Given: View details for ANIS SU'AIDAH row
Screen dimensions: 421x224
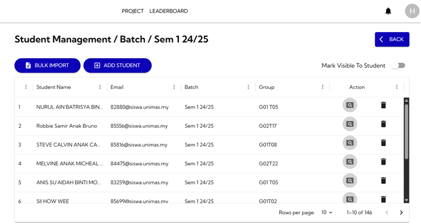Looking at the screenshot, I should [350, 180].
